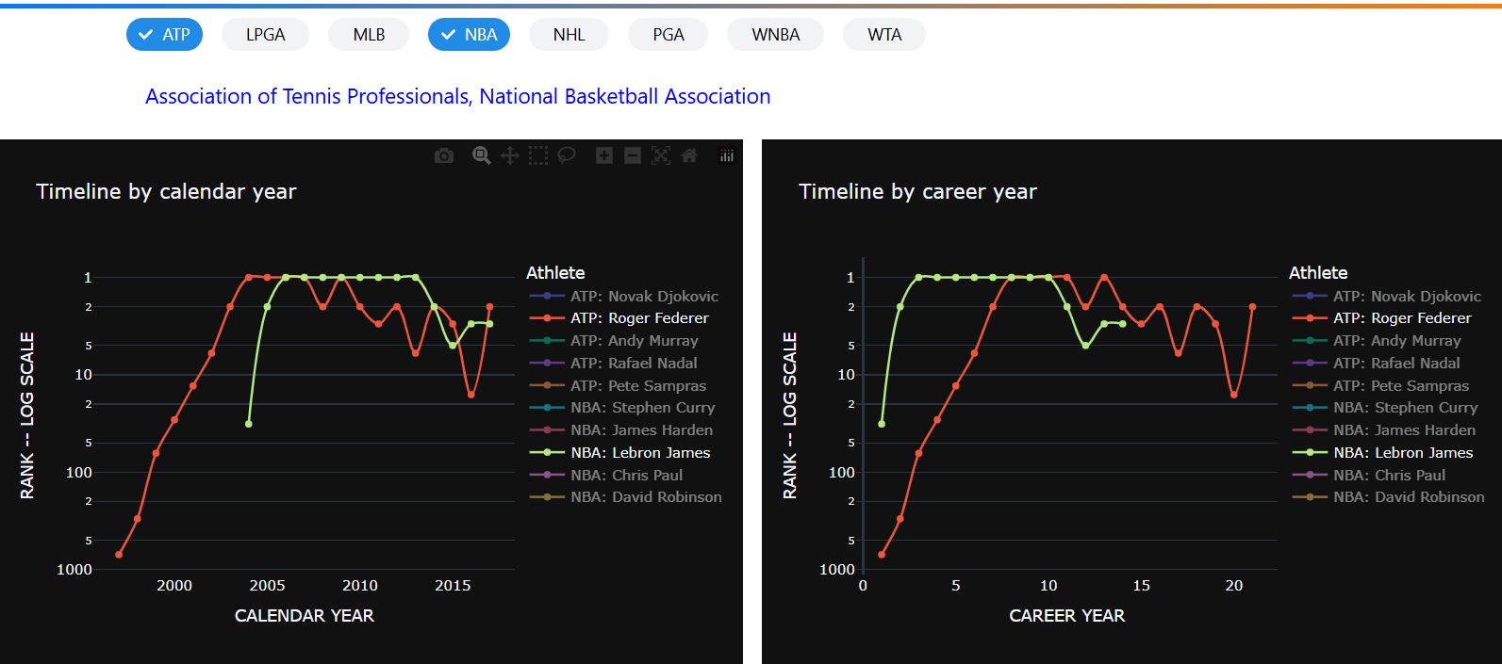The height and width of the screenshot is (664, 1502).
Task: Click Federer's first data point in calendar chart
Action: point(119,555)
